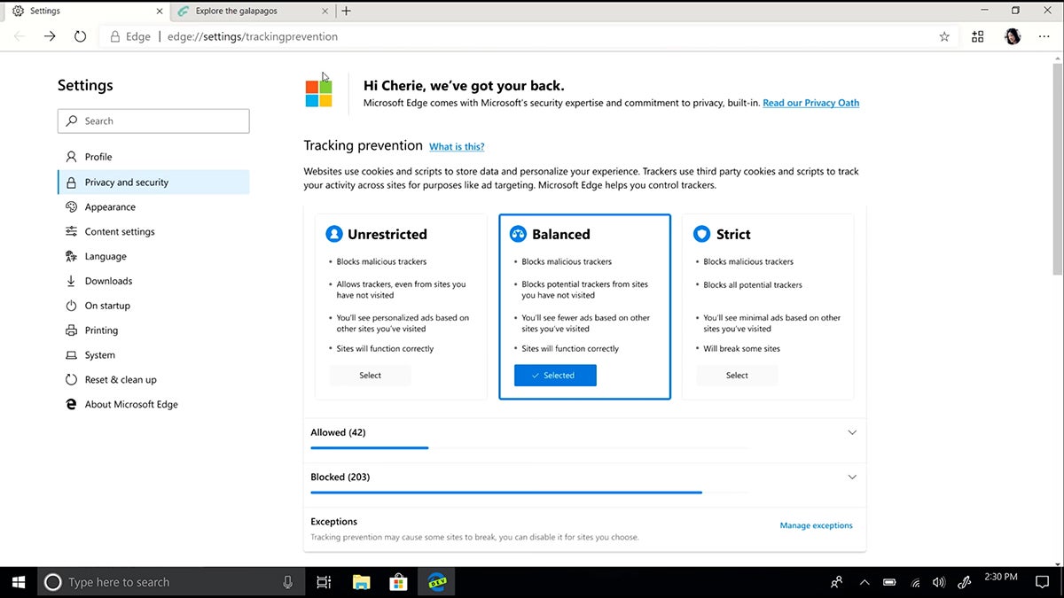Refresh the settings page
This screenshot has height=598, width=1064.
point(80,36)
